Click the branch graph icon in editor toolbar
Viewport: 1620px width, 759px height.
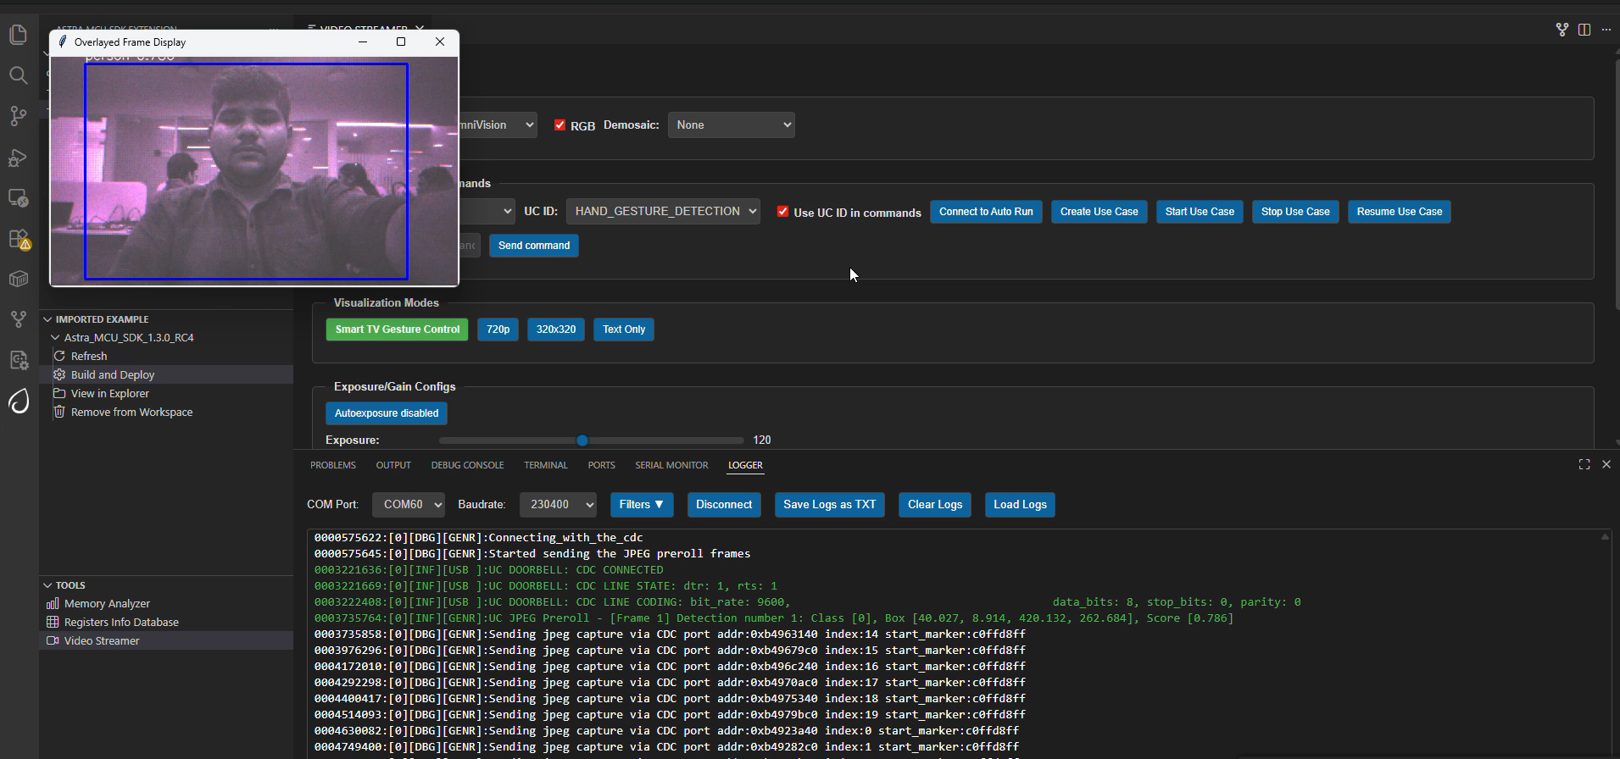(x=1562, y=30)
